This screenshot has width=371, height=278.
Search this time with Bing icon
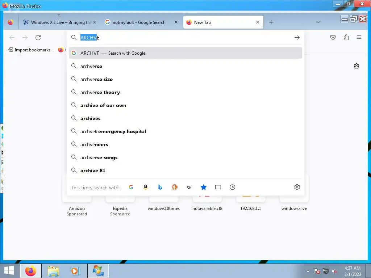160,187
